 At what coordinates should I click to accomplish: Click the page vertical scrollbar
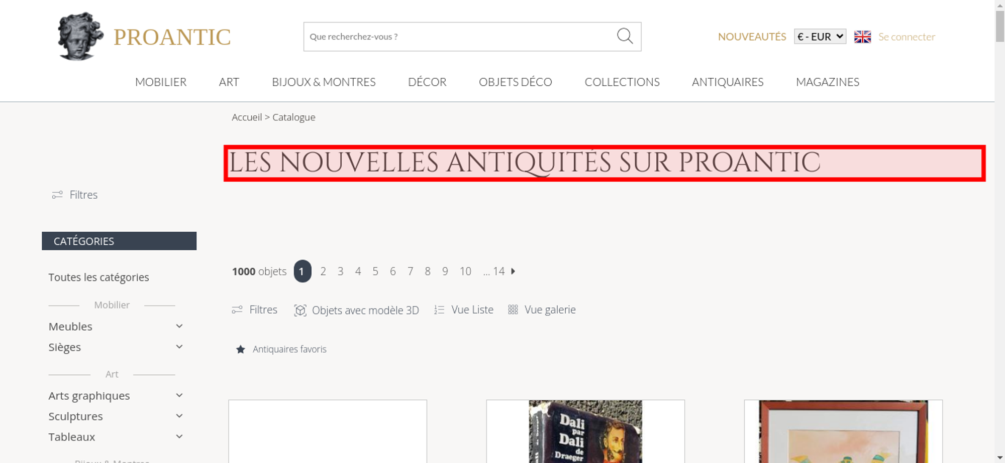(x=1000, y=231)
